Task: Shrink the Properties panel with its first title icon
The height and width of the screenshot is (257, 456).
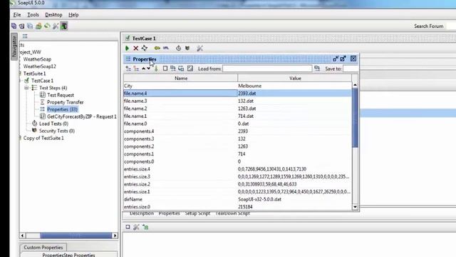Action: pos(336,59)
